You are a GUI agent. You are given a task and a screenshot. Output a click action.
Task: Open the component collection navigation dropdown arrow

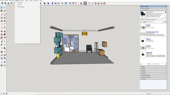pos(146,22)
